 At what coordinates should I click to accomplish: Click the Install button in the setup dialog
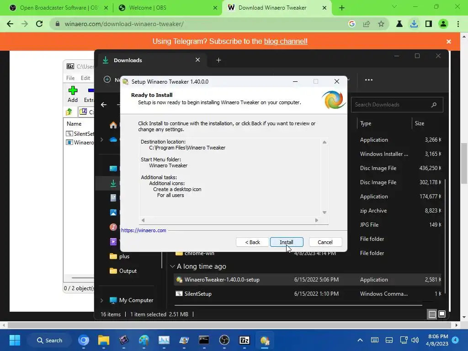coord(287,242)
